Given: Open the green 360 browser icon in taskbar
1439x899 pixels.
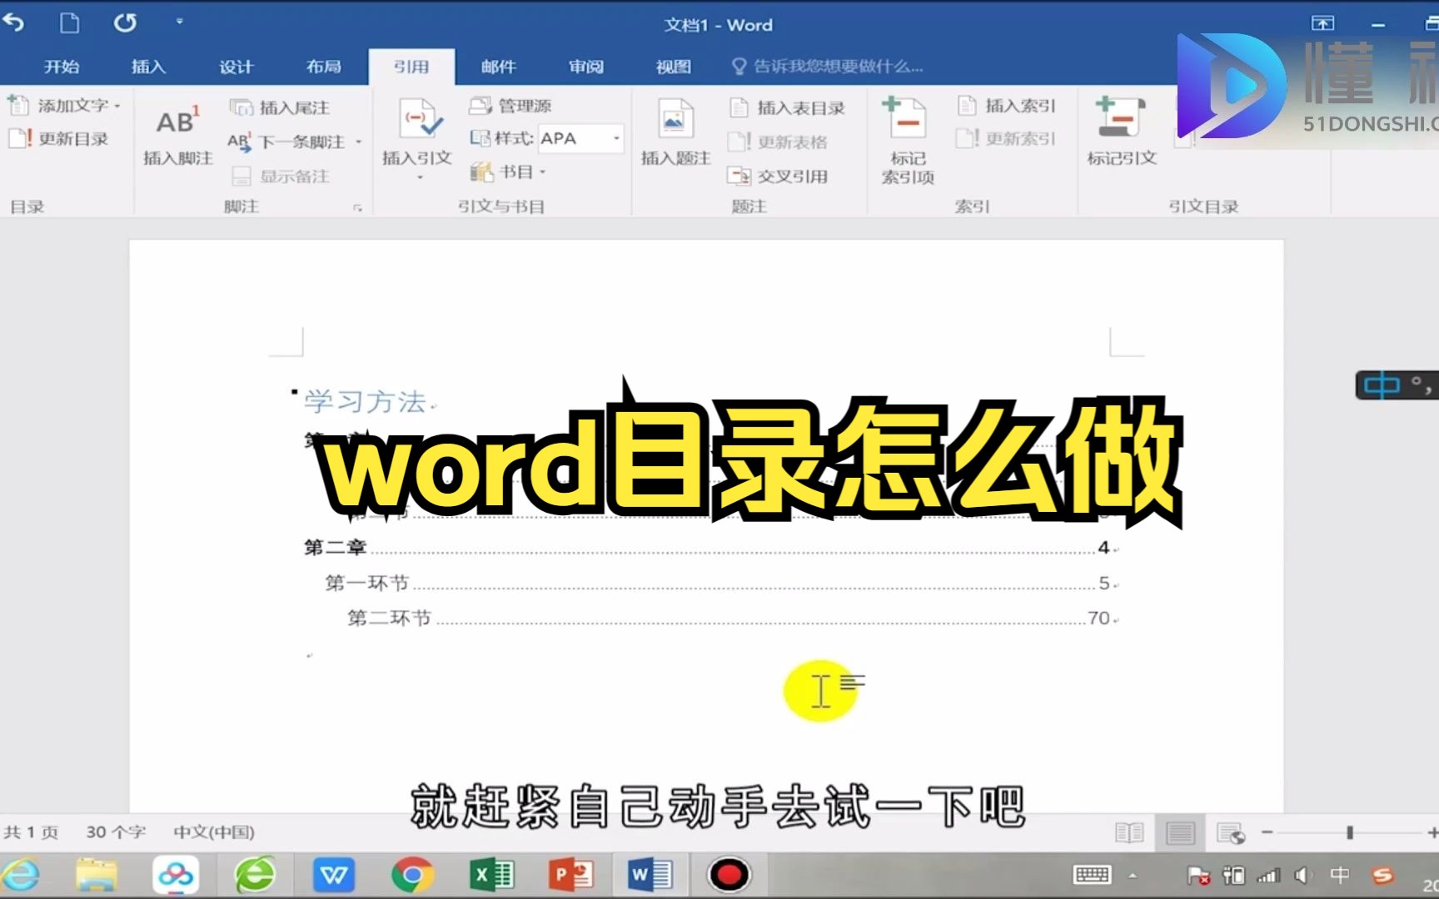Looking at the screenshot, I should 255,875.
